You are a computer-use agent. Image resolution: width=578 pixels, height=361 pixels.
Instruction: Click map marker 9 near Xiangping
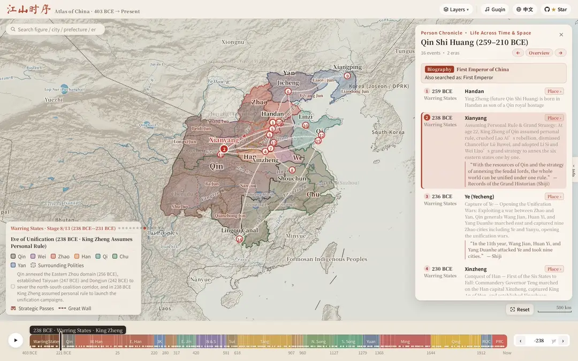point(347,76)
